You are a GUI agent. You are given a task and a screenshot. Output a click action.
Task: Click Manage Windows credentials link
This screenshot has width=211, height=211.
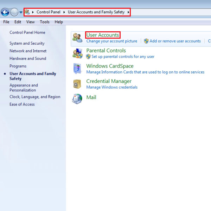pyautogui.click(x=112, y=87)
